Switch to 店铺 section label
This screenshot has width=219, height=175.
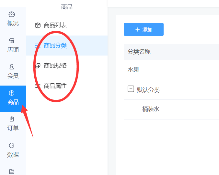(13, 50)
